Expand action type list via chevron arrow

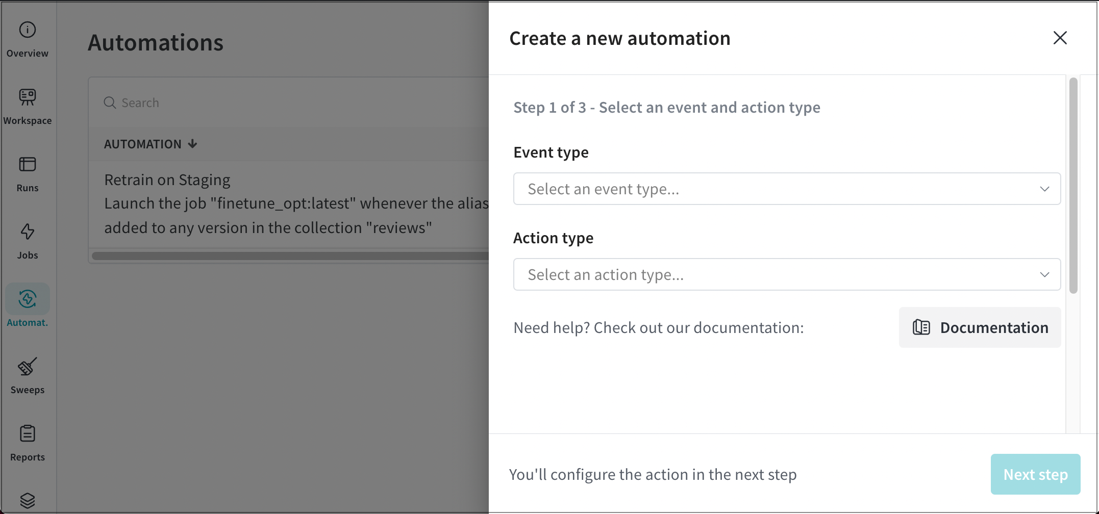[1044, 275]
